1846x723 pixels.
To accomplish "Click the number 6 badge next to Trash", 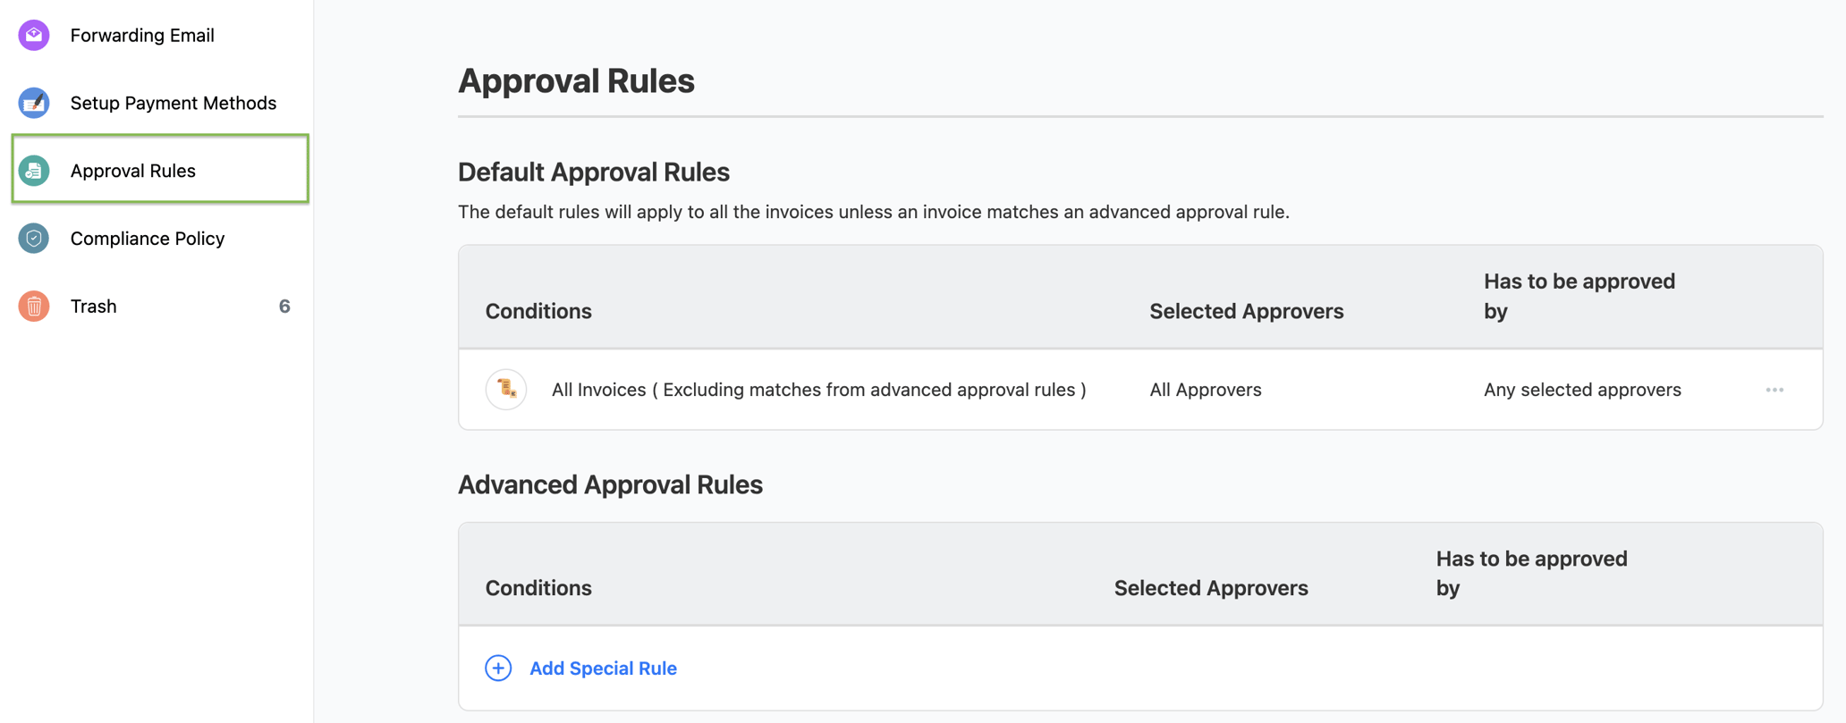I will pyautogui.click(x=285, y=306).
